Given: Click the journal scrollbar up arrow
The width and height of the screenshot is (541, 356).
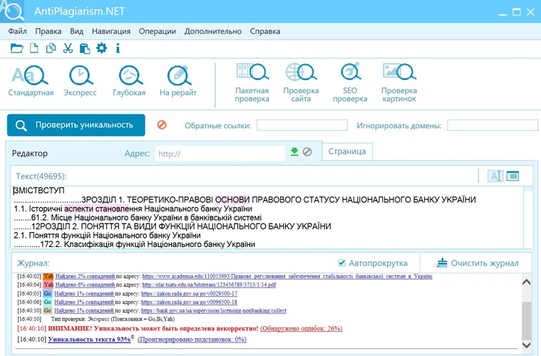Looking at the screenshot, I should coord(526,282).
